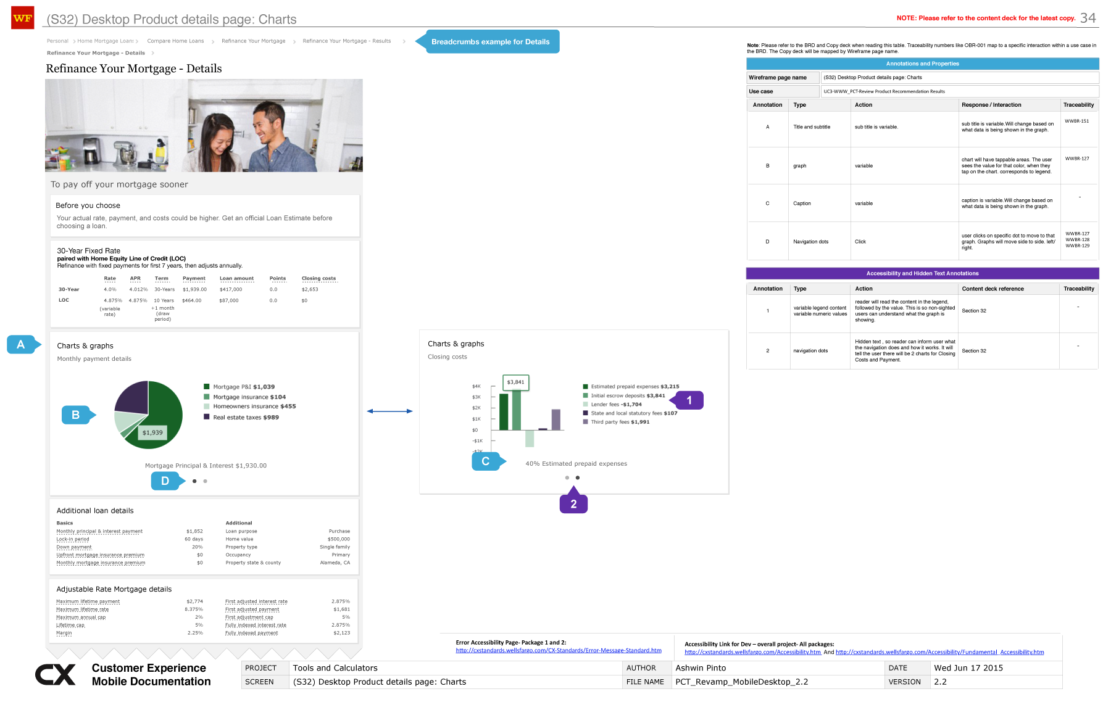The width and height of the screenshot is (1111, 702).
Task: Go to Compare Home Loans breadcrumb
Action: [x=175, y=41]
